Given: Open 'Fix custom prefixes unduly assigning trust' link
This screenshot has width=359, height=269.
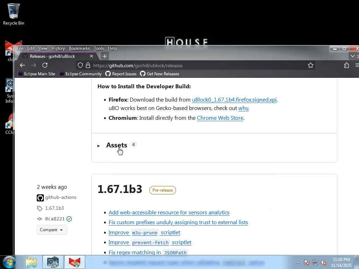Looking at the screenshot, I should 178,222.
